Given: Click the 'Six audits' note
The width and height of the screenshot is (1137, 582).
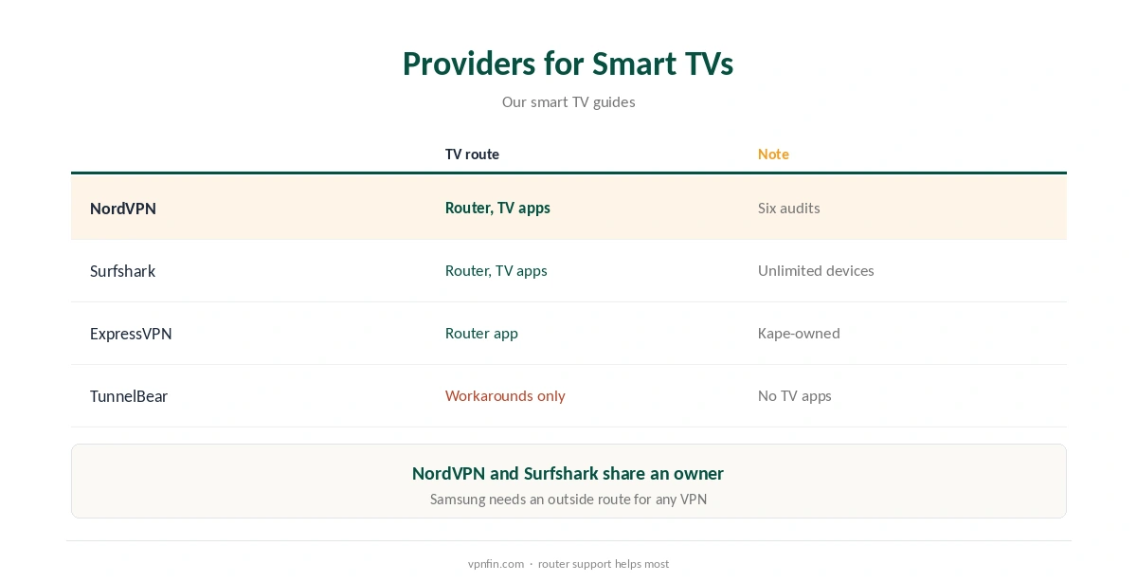Looking at the screenshot, I should (789, 208).
